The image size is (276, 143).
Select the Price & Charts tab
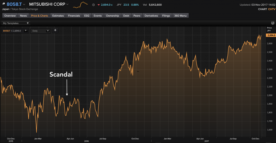[39, 16]
